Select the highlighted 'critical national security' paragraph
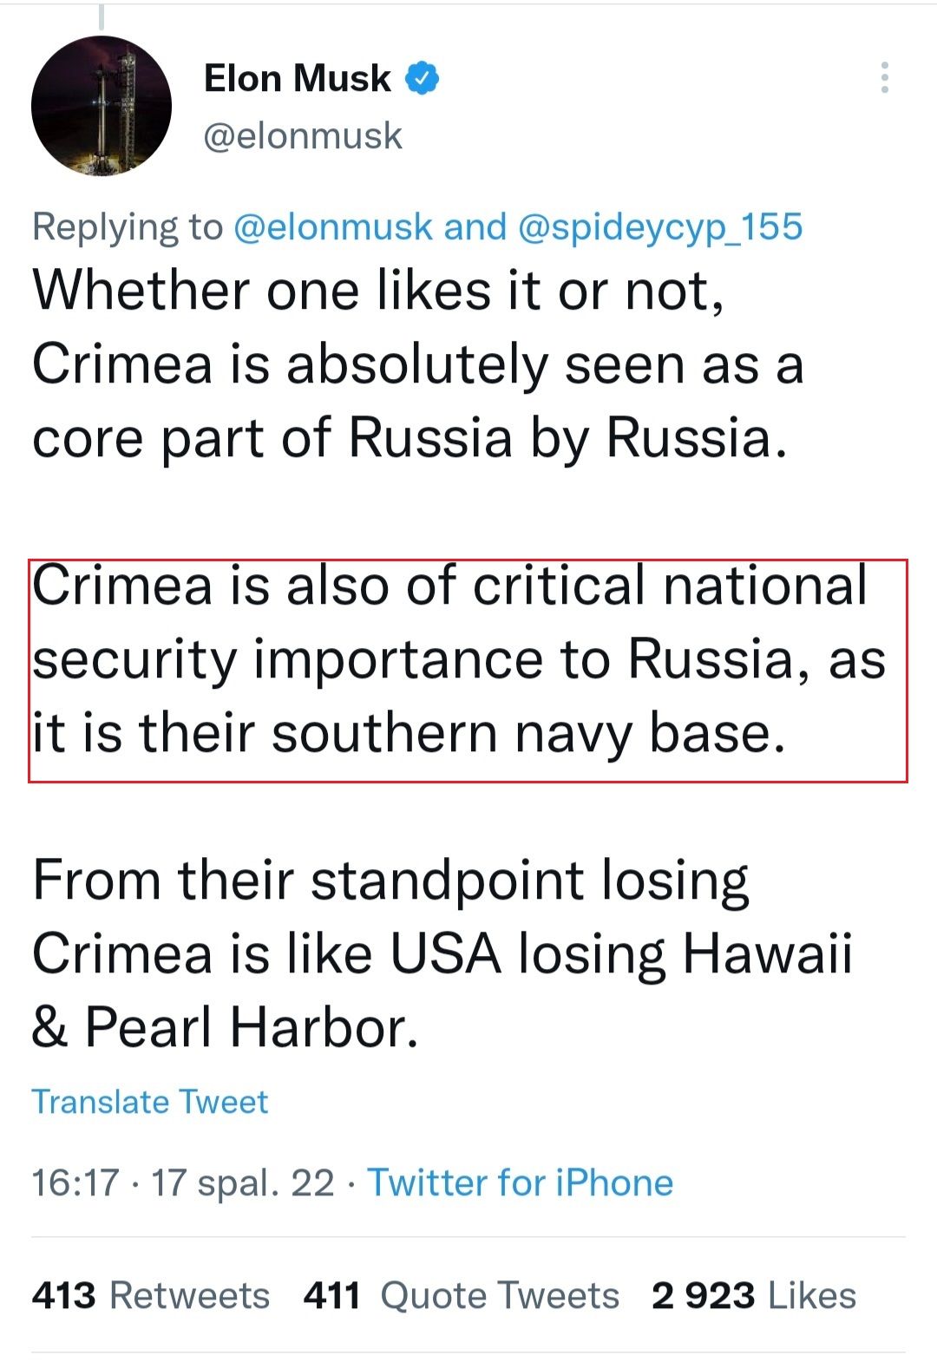This screenshot has height=1362, width=937. click(x=458, y=659)
